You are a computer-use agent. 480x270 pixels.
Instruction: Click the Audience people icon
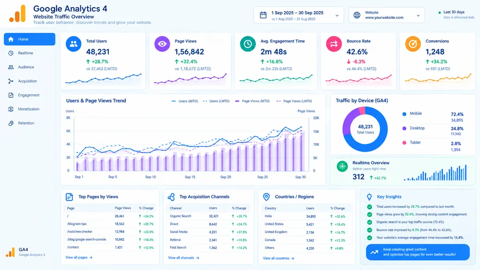pos(11,67)
